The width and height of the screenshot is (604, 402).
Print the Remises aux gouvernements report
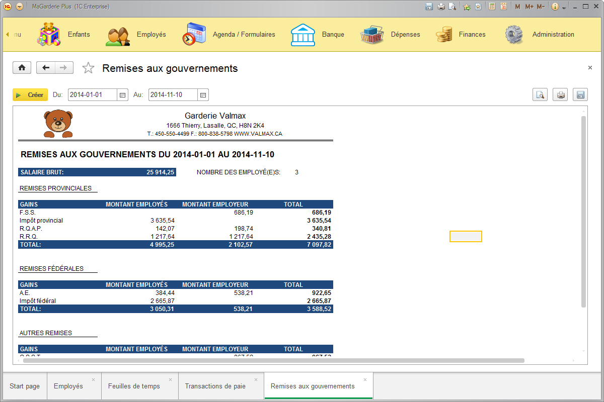point(560,94)
